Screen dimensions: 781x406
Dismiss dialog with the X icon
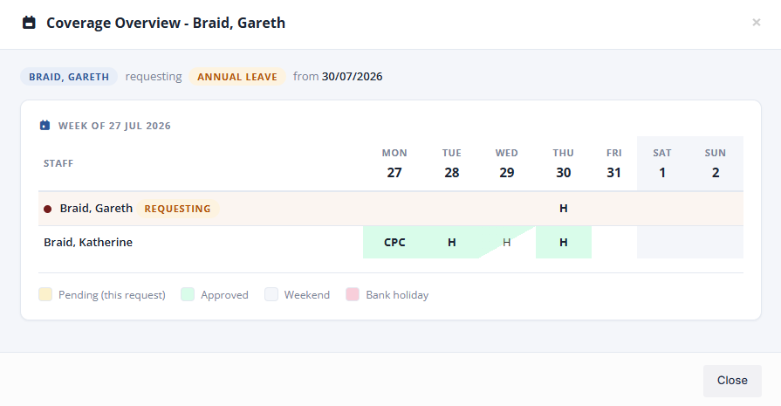click(x=756, y=23)
